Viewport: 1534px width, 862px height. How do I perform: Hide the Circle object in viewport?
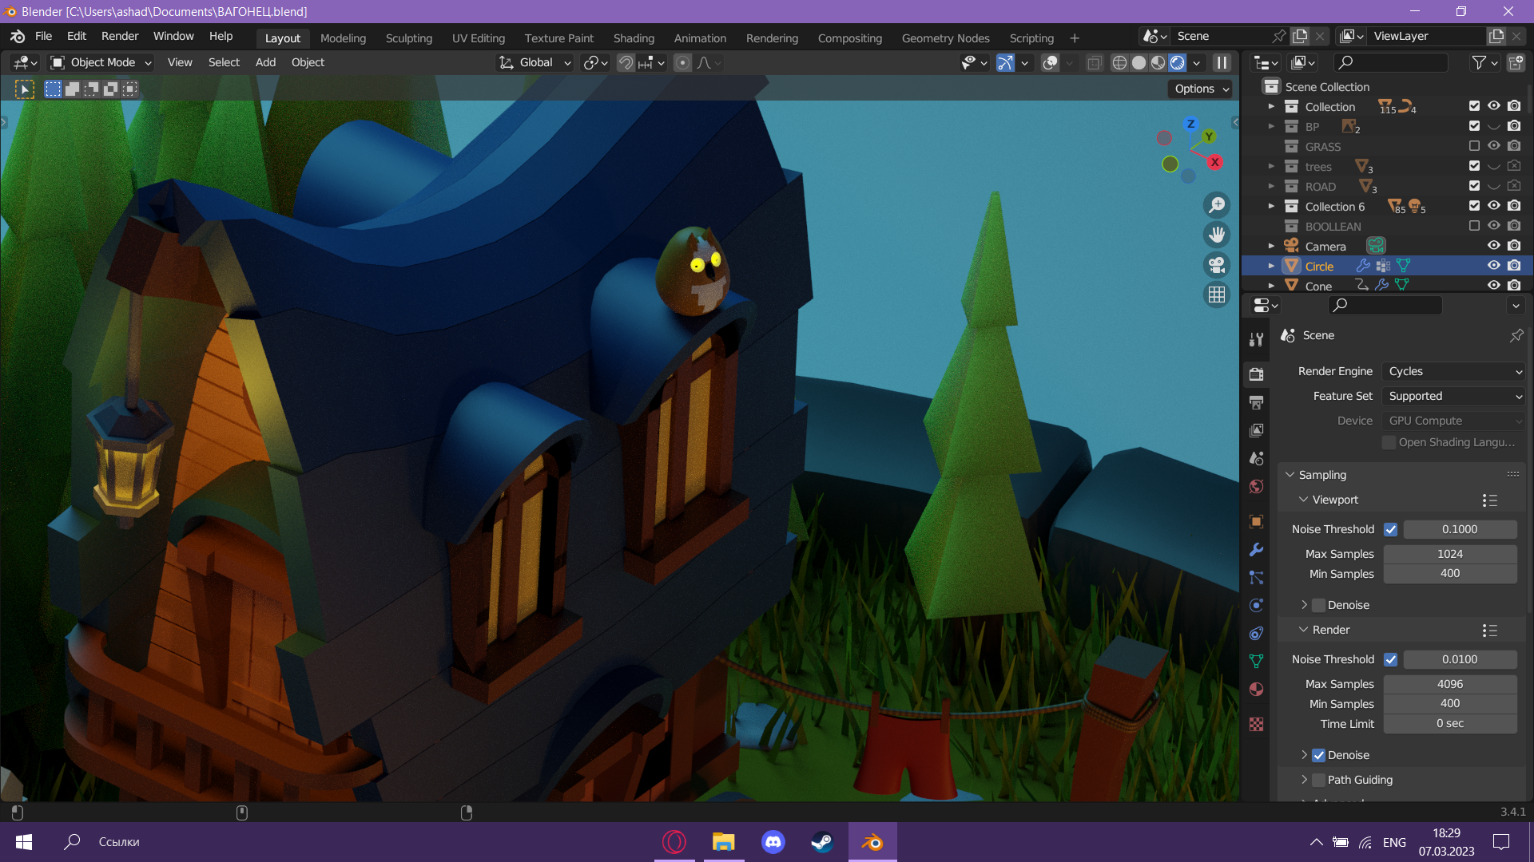1493,266
